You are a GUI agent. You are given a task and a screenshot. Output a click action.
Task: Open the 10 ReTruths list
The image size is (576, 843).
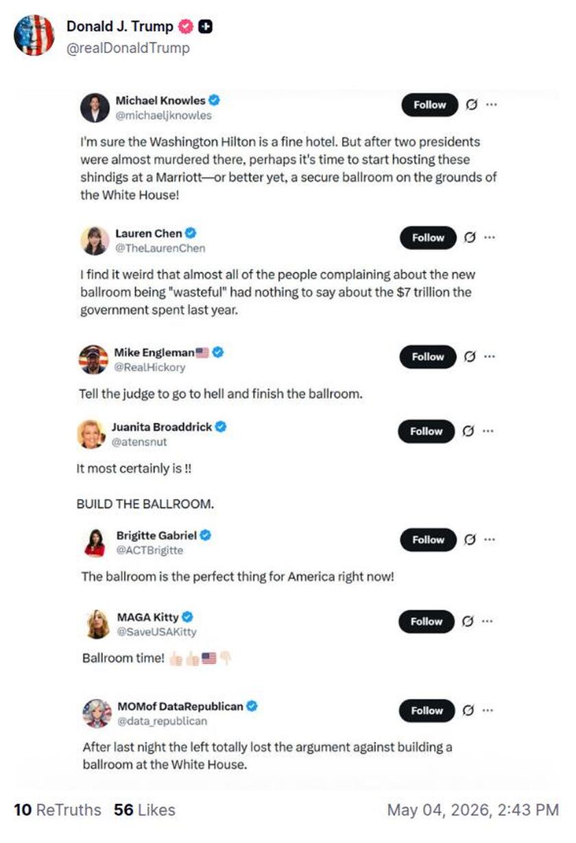point(57,810)
